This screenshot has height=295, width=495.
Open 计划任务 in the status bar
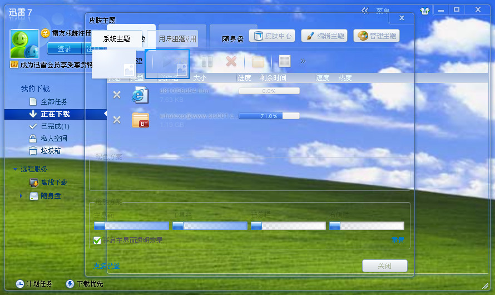click(34, 284)
